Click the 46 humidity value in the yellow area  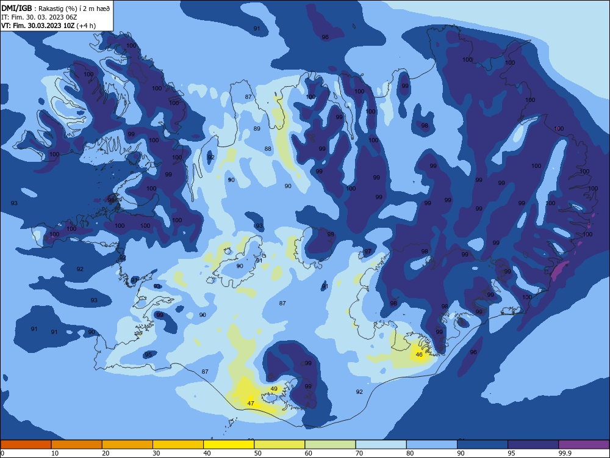(419, 354)
